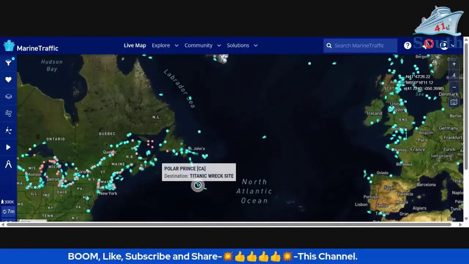
Task: Open the Community menu
Action: [198, 45]
